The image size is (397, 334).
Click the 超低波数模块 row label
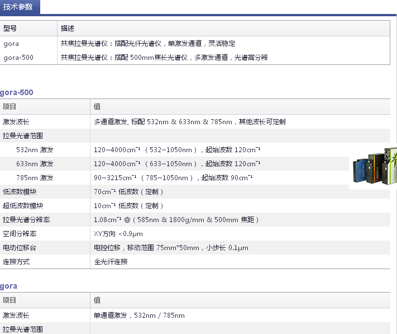[23, 205]
